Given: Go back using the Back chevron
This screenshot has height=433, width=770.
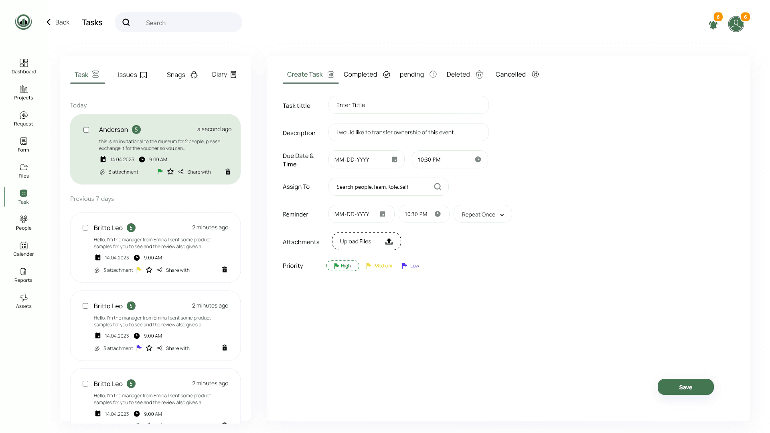Looking at the screenshot, I should coord(49,22).
